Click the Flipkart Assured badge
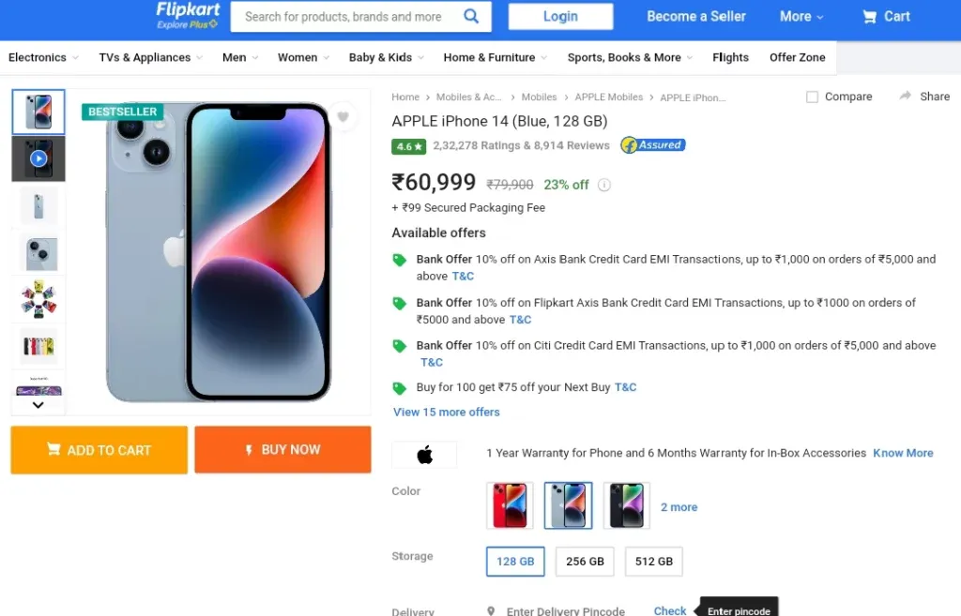Image resolution: width=961 pixels, height=616 pixels. pos(653,145)
